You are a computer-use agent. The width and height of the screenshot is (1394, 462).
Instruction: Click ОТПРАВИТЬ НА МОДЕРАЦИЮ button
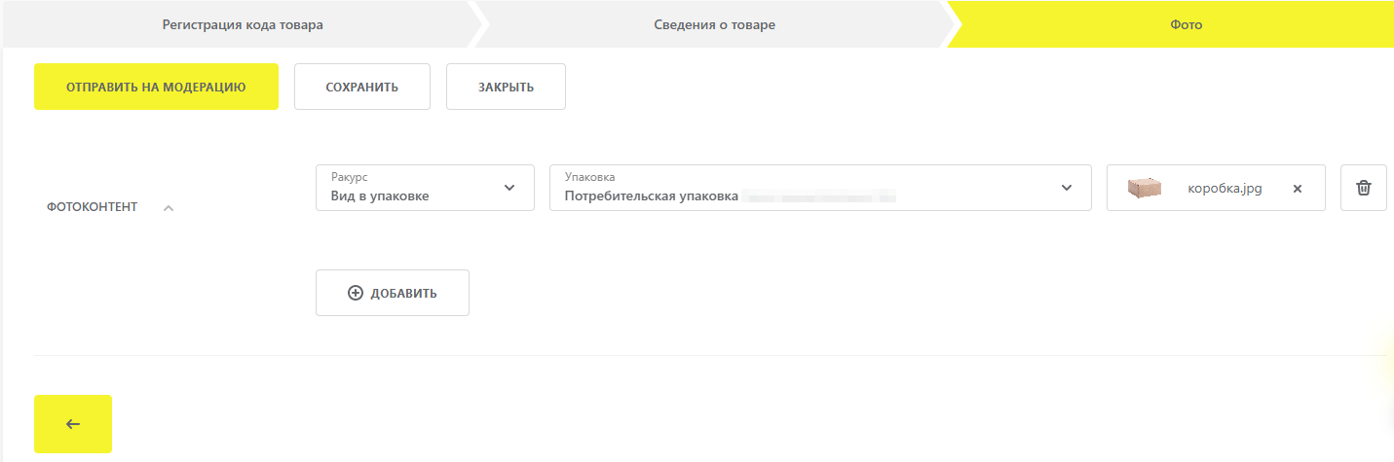156,87
